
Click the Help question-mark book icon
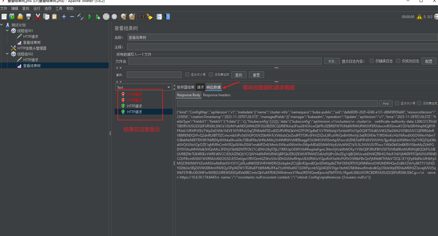(x=167, y=17)
